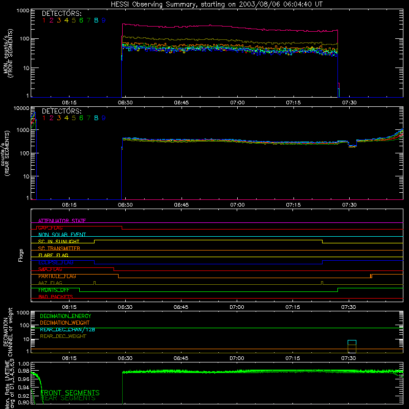Select detector 8 in rear segments legend
This screenshot has height=409, width=409.
coord(96,118)
